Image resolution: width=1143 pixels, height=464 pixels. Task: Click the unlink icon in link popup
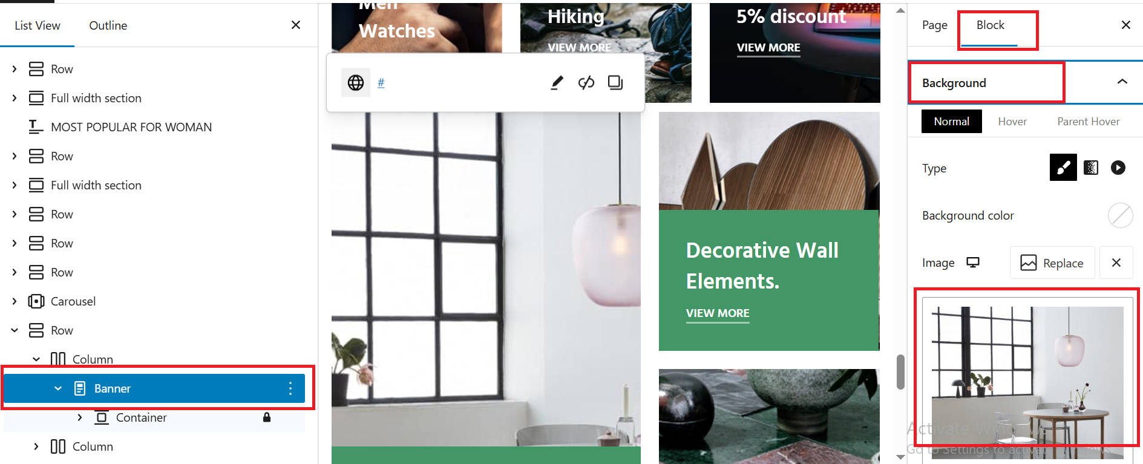[x=586, y=82]
